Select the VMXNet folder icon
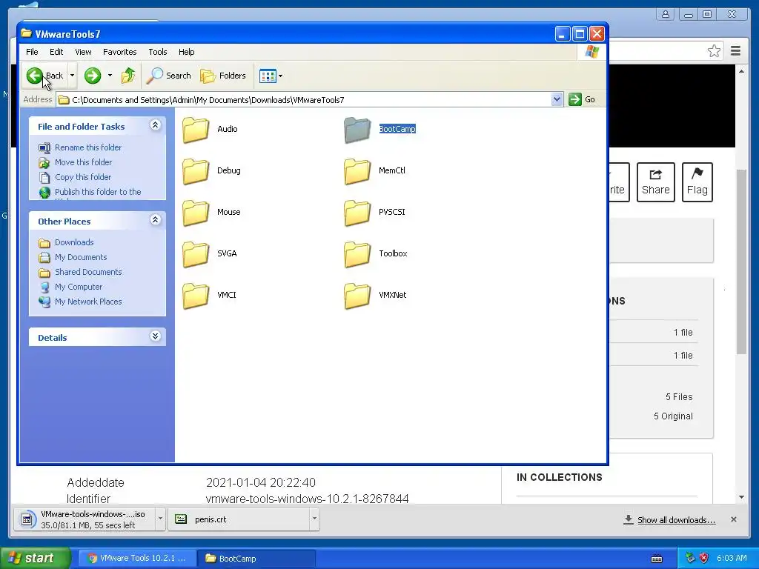The image size is (759, 569). (x=357, y=296)
